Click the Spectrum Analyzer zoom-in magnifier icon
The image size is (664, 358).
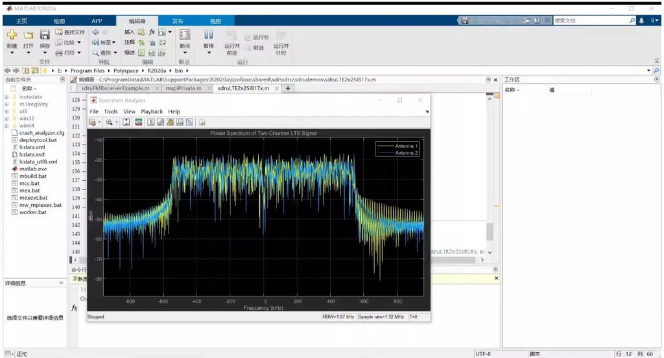pyautogui.click(x=109, y=123)
